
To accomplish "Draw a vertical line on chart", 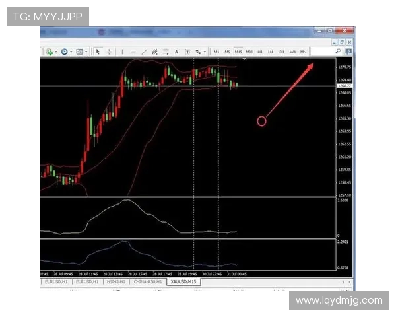I will pyautogui.click(x=122, y=52).
